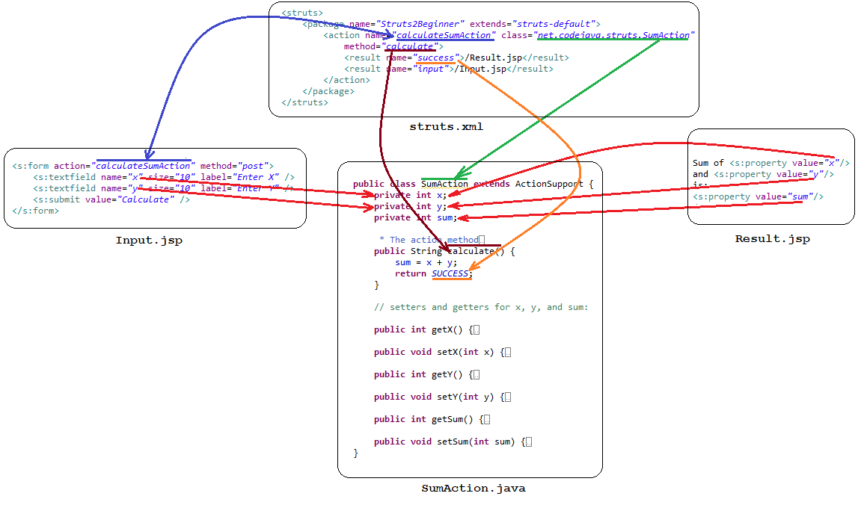Click the underlined SUCCESS return value
This screenshot has height=505, width=864.
(x=450, y=273)
